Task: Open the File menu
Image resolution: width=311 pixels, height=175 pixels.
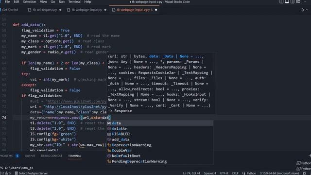Action: (7, 2)
